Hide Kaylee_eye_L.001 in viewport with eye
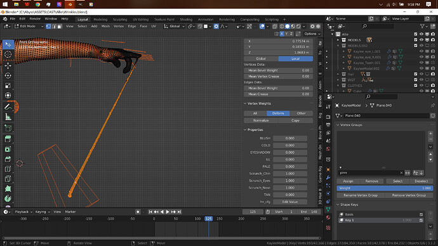The width and height of the screenshot is (438, 246). 421,51
